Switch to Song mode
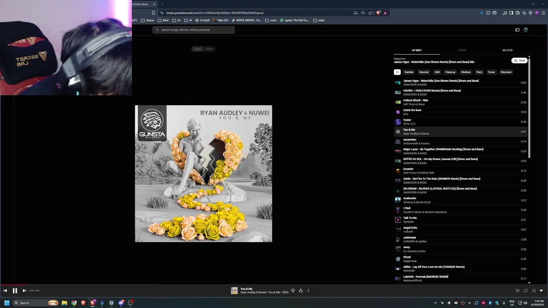548x308 pixels. 197,49
